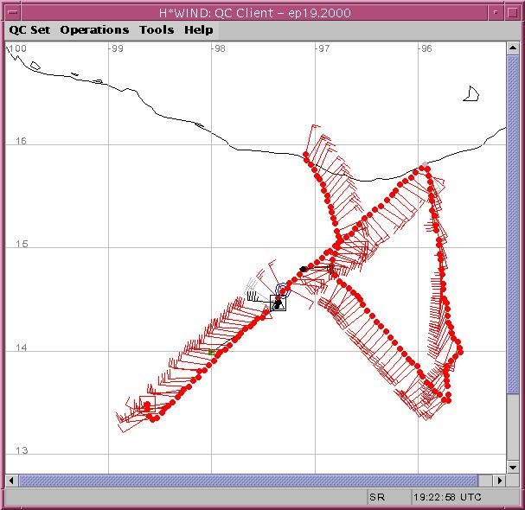Click the black triangle marker in square box

[x=278, y=303]
